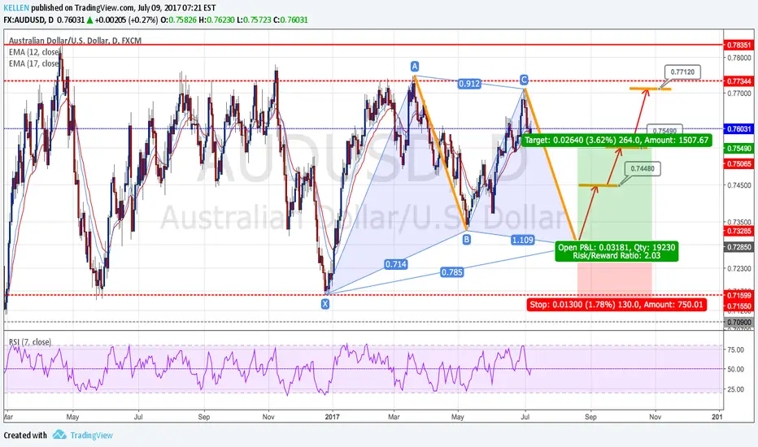Select the 1.109 ratio label

(523, 240)
